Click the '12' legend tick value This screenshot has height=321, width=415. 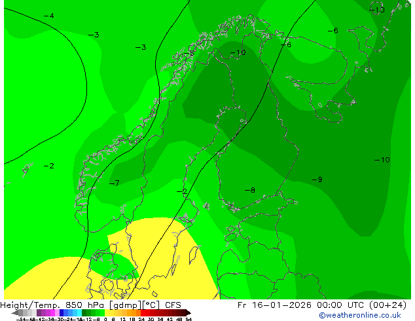[x=122, y=319]
